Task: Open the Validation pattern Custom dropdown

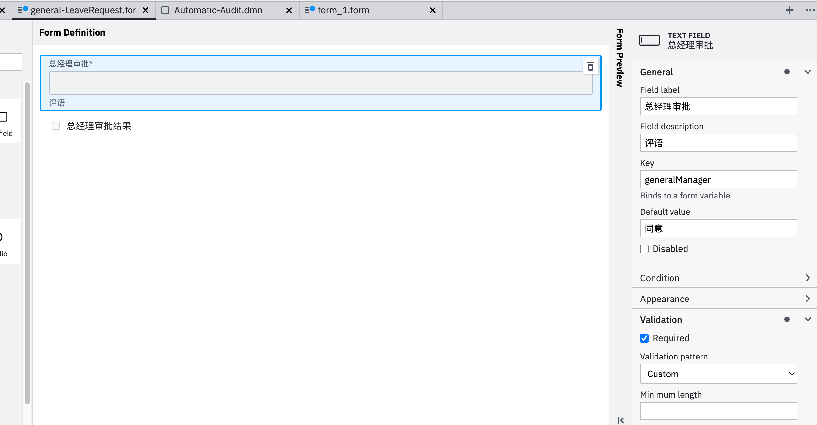Action: (x=718, y=374)
